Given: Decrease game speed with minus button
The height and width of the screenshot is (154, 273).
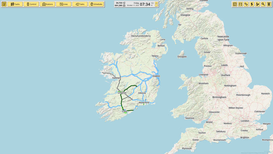Looking at the screenshot, I should 156,5.
